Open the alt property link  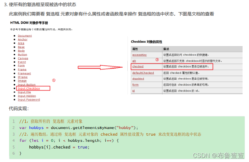134,61
